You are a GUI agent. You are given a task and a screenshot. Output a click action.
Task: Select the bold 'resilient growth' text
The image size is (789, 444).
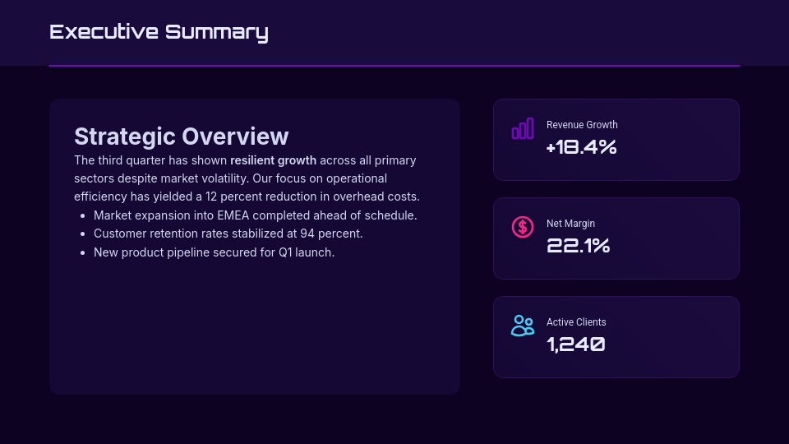coord(273,160)
